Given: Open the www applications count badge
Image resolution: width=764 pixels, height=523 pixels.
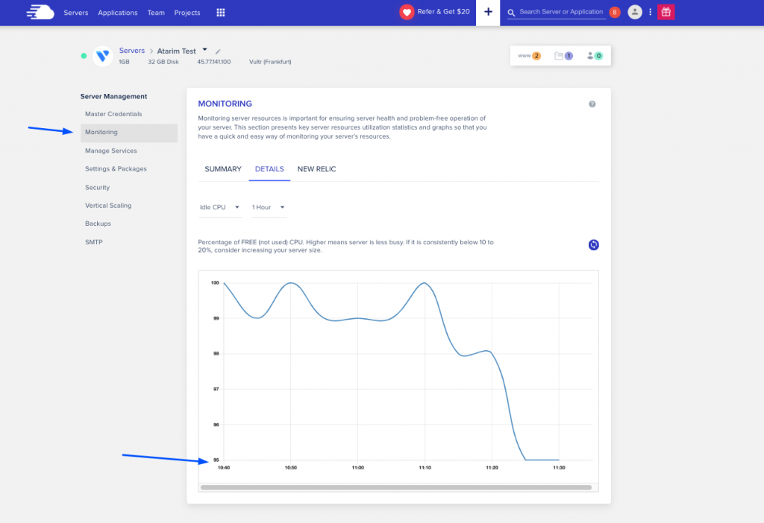Looking at the screenshot, I should click(529, 56).
